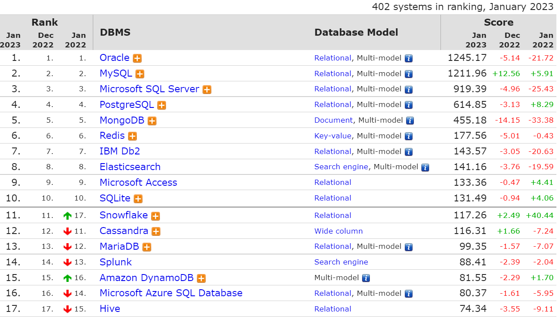Click the info icon in Microsoft SQL Server row

click(409, 90)
